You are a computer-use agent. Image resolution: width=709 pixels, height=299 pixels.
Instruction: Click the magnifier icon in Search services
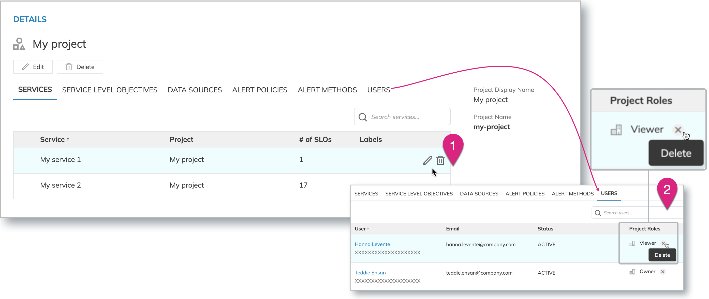363,117
